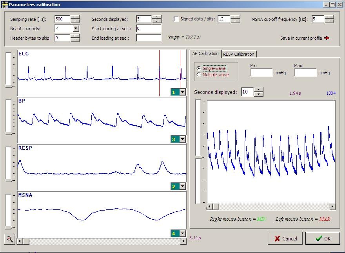The image size is (345, 253).
Task: Increase the Sampling rate with up arrow
Action: [x=75, y=17]
